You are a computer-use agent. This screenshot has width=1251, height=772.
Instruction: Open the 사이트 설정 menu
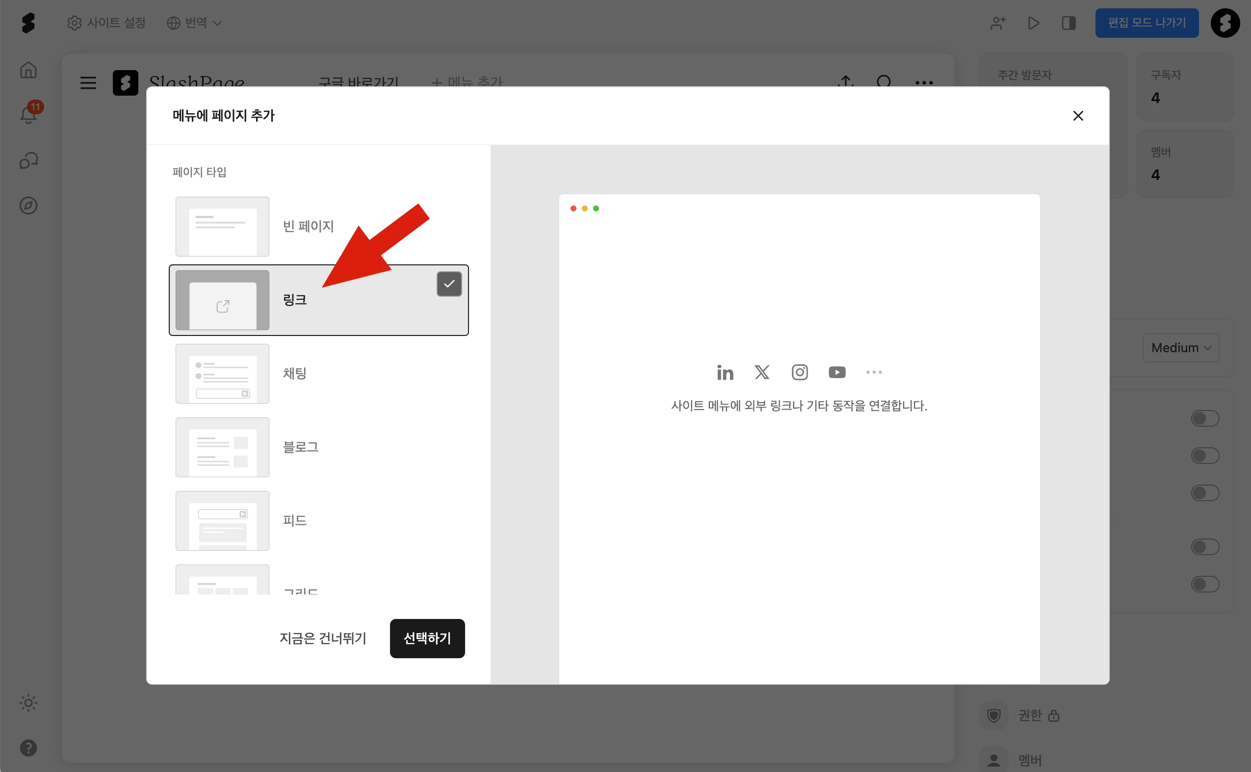click(x=107, y=23)
